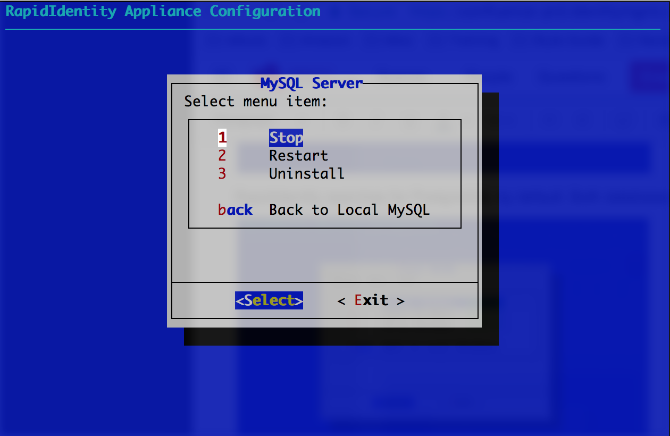Click the 'Select menu item:' prompt text
The height and width of the screenshot is (436, 670).
(x=256, y=101)
